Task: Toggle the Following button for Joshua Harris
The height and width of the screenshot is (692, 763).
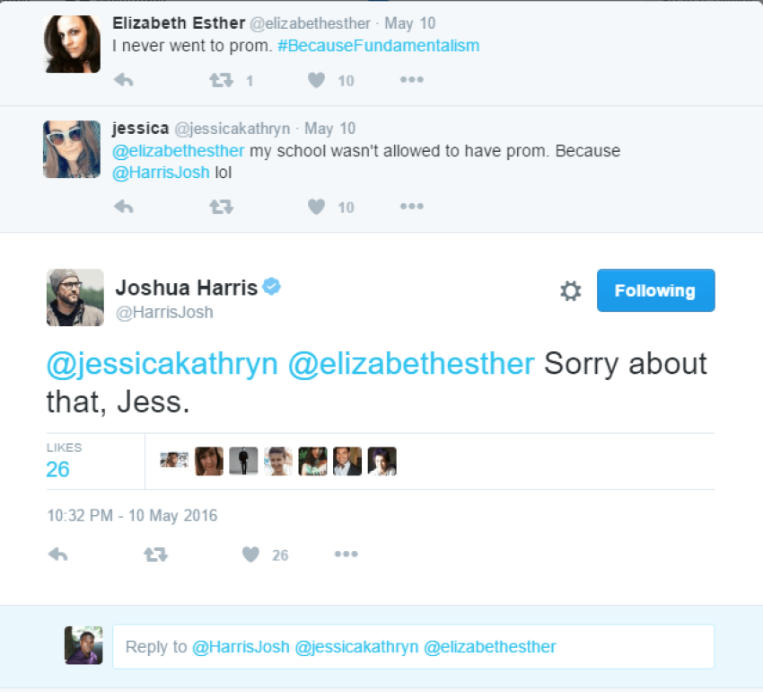Action: click(x=655, y=290)
